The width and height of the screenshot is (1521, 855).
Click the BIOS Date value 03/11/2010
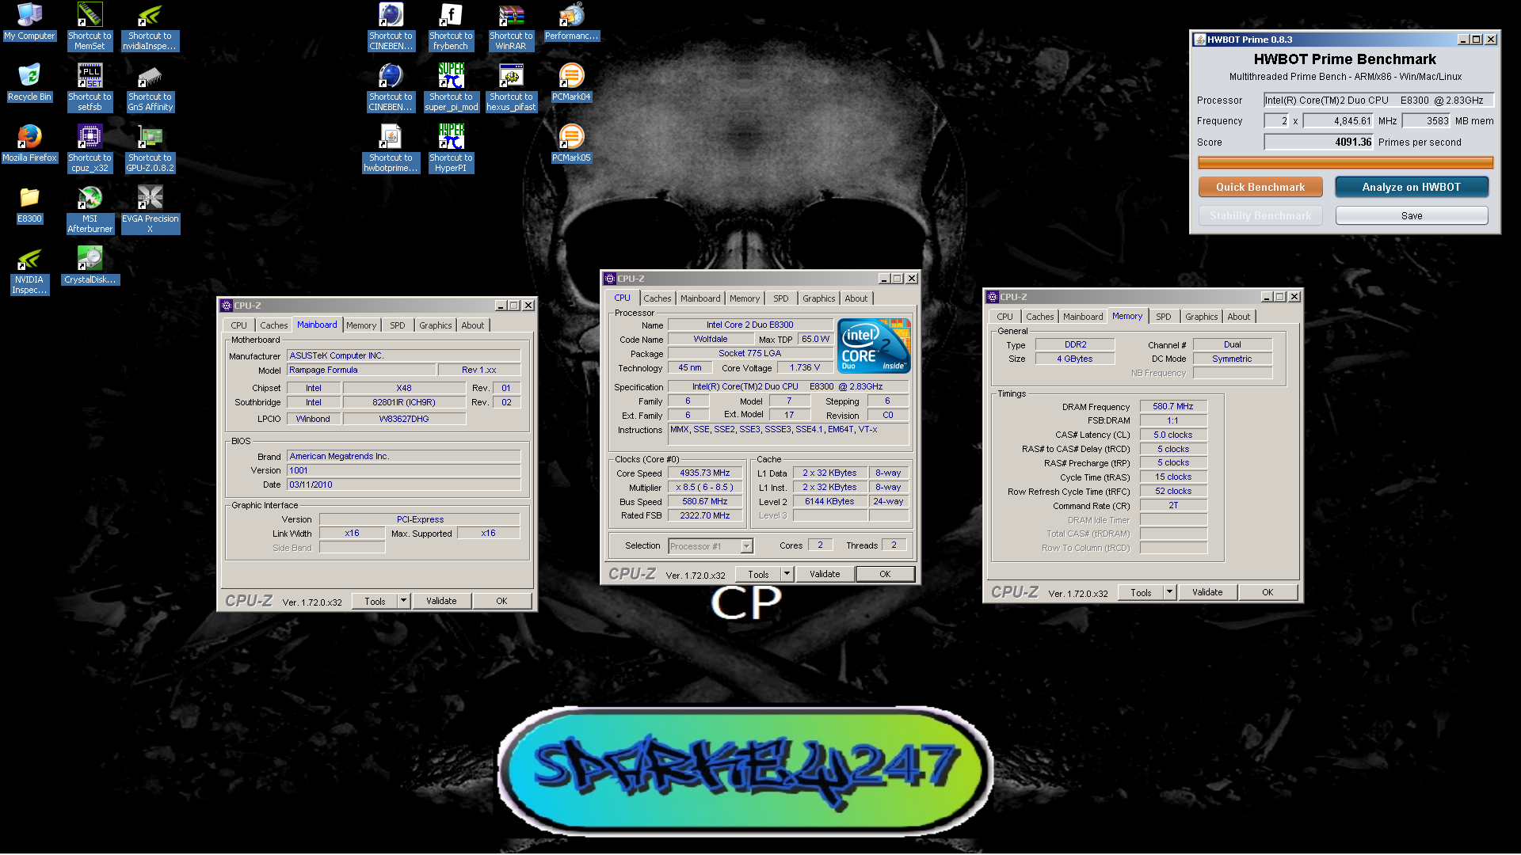tap(404, 484)
